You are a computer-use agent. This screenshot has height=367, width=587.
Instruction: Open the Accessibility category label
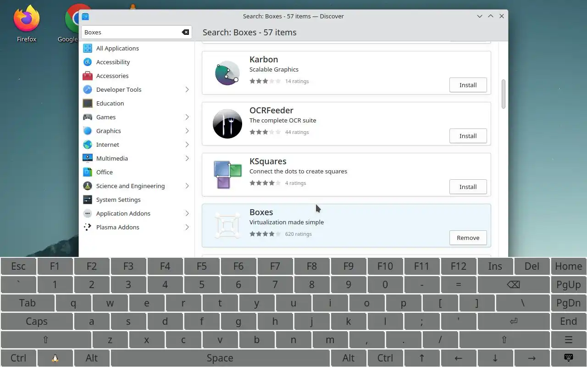113,62
